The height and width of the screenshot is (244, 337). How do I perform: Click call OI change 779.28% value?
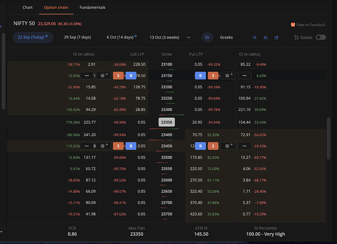tap(73, 122)
